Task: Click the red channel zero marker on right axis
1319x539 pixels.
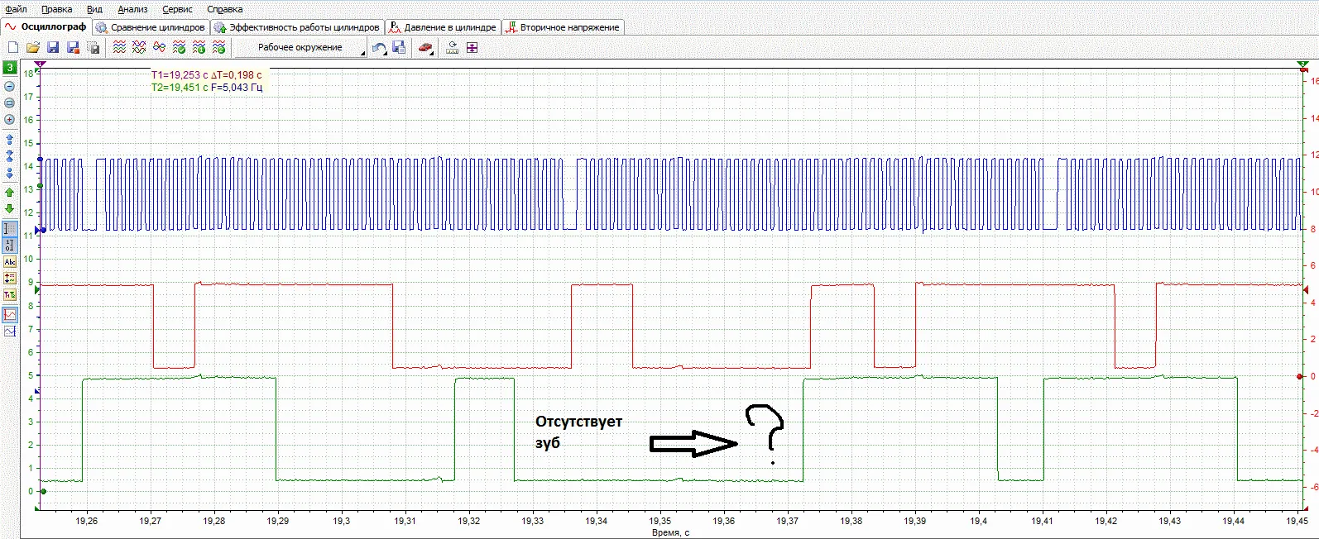Action: coord(1300,376)
